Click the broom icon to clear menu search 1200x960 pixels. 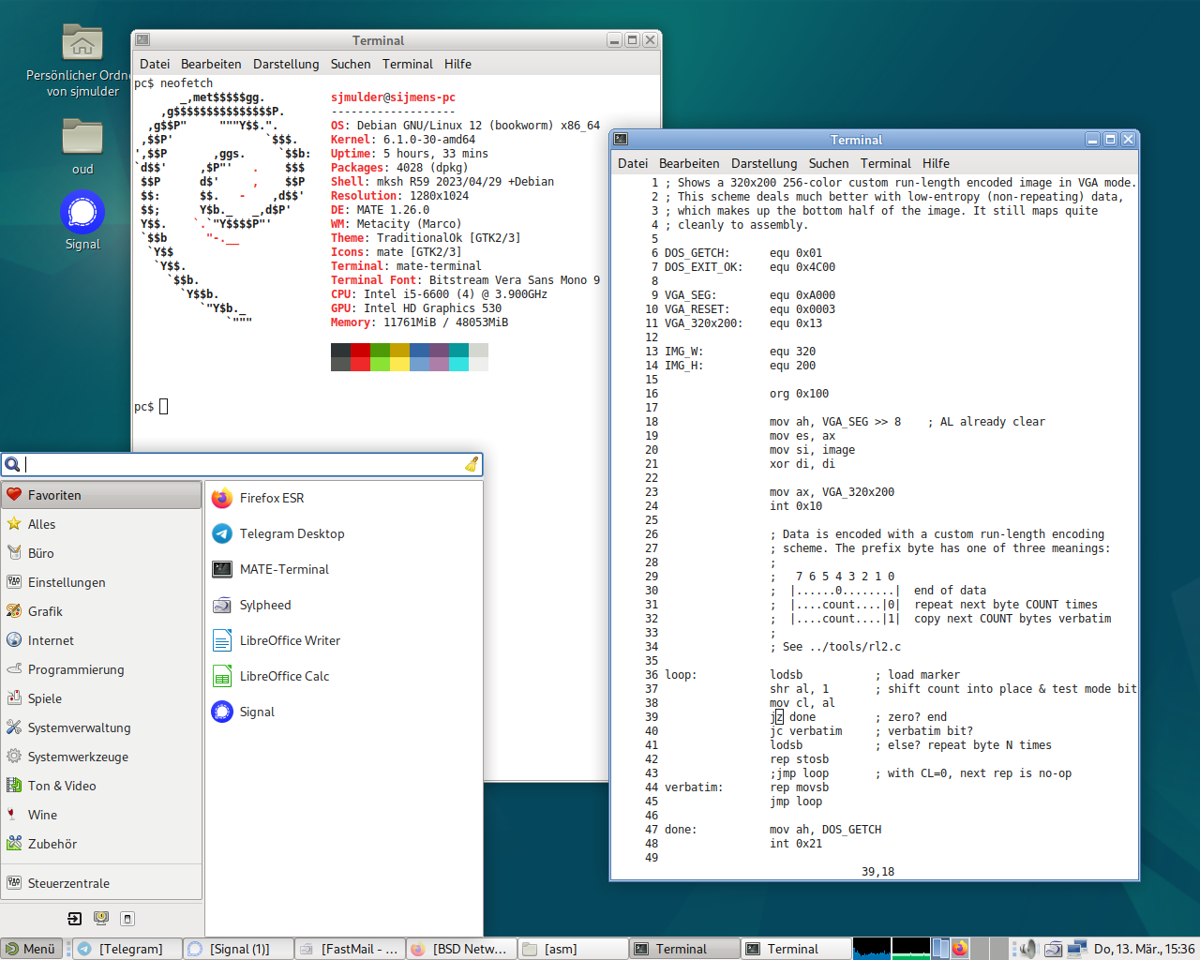tap(472, 464)
